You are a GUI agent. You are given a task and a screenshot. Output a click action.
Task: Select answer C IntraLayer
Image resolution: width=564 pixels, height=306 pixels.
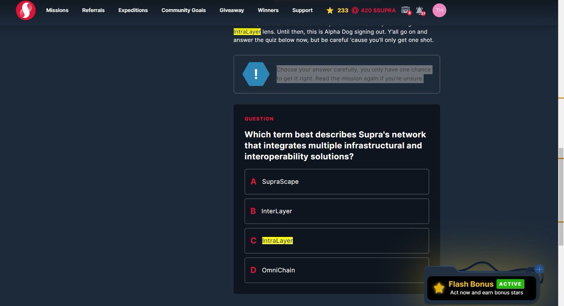(x=337, y=241)
